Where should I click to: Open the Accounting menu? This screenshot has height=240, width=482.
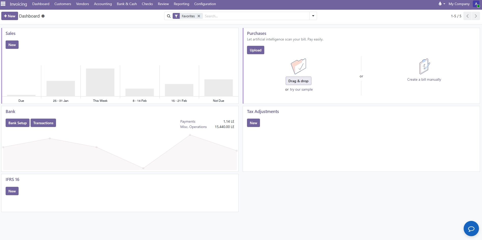pyautogui.click(x=103, y=4)
